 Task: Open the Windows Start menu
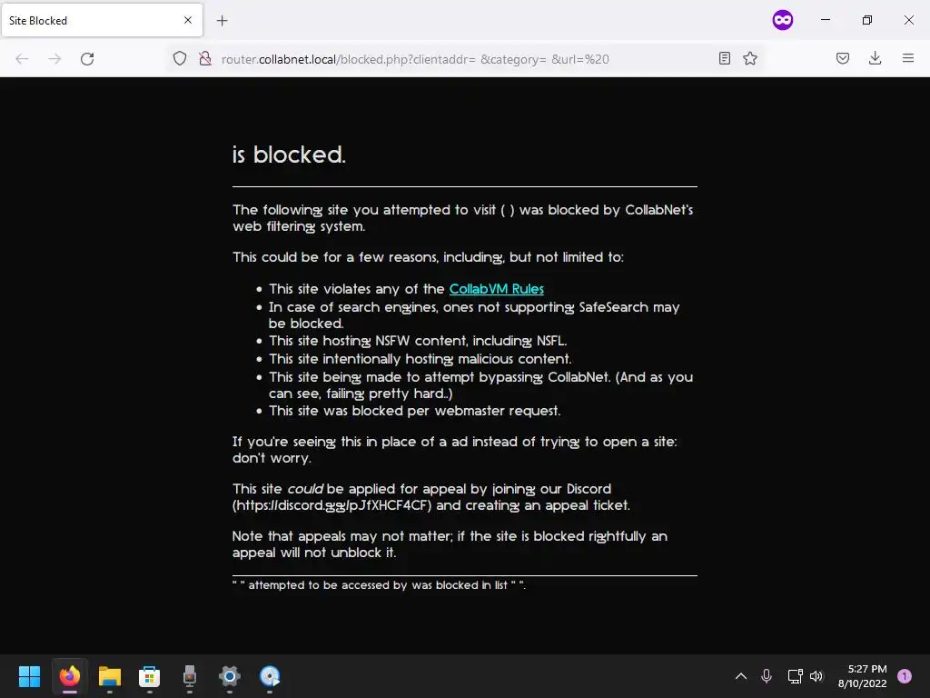pyautogui.click(x=29, y=676)
